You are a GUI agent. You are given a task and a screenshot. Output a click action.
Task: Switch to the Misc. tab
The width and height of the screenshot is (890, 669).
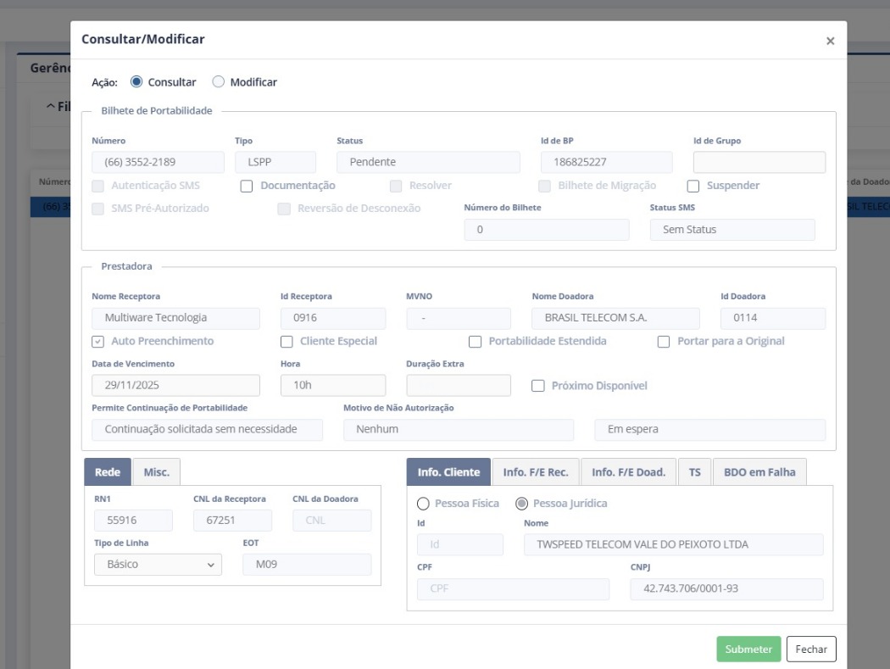pos(157,472)
